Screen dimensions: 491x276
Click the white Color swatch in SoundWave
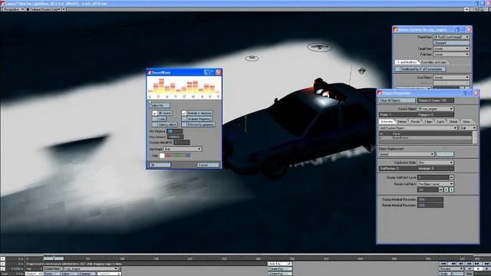[162, 156]
